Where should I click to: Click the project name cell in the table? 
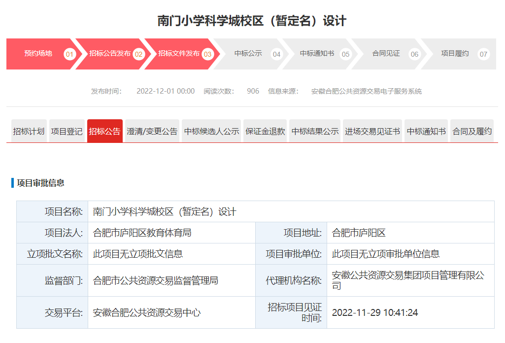tap(291, 211)
